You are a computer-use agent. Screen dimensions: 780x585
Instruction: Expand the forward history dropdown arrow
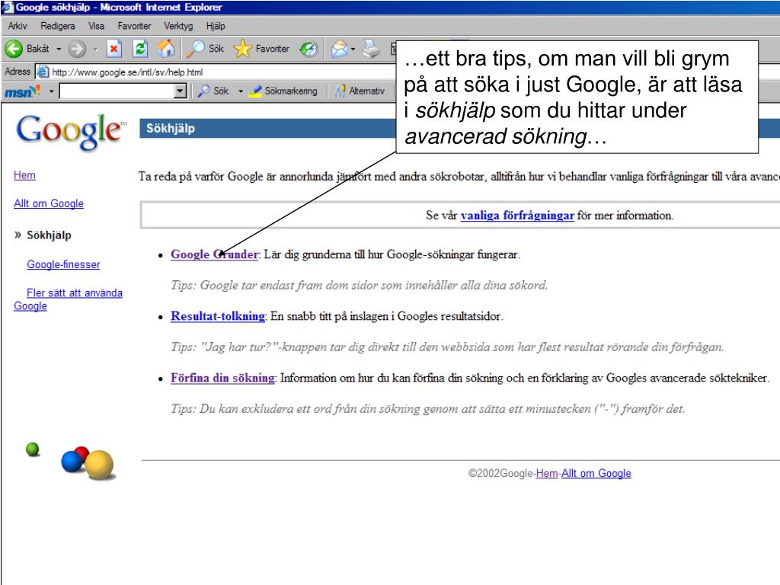(95, 50)
